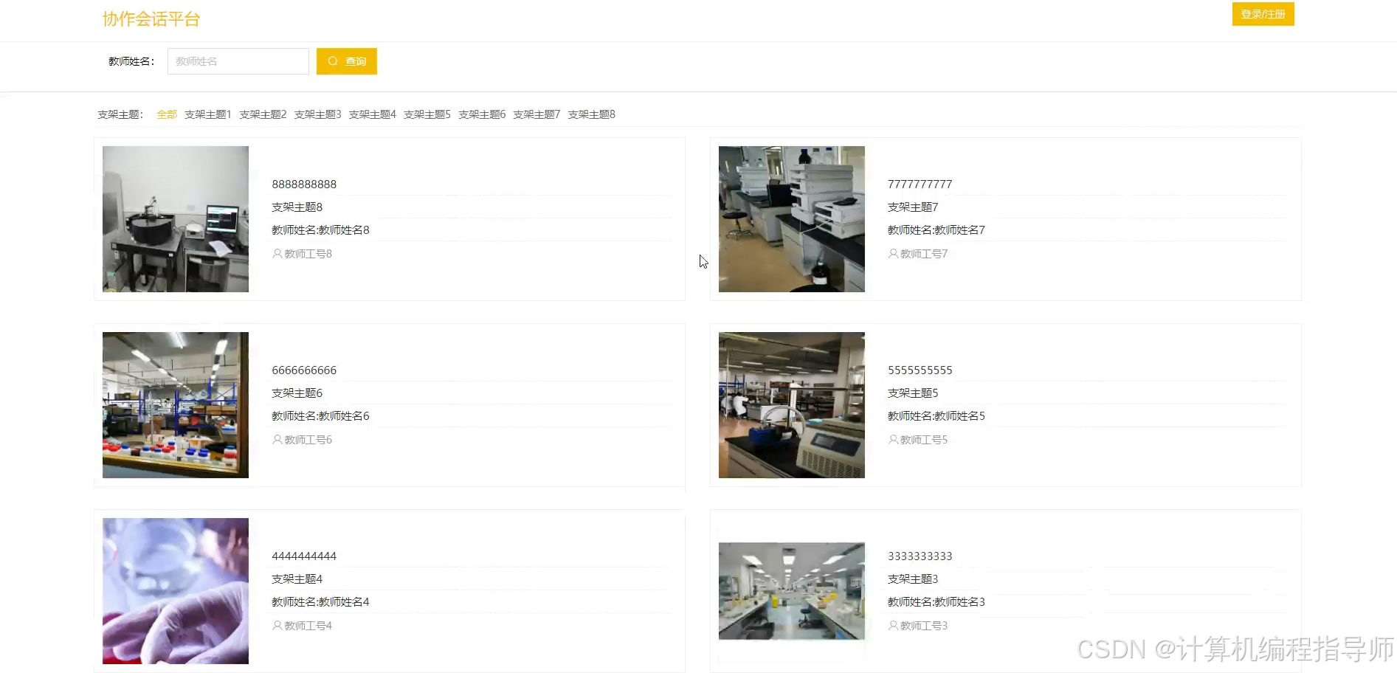The height and width of the screenshot is (673, 1397).
Task: Filter by 支架主题1
Action: coord(208,114)
